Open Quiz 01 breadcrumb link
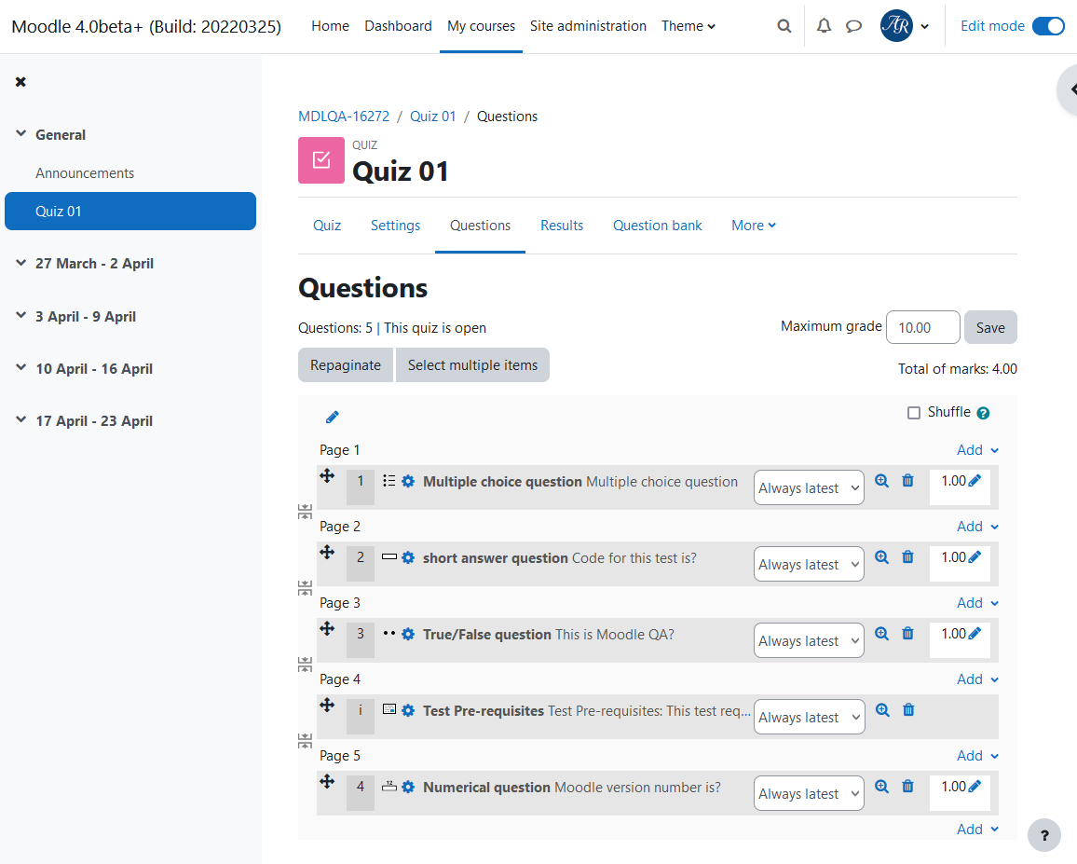 tap(432, 117)
